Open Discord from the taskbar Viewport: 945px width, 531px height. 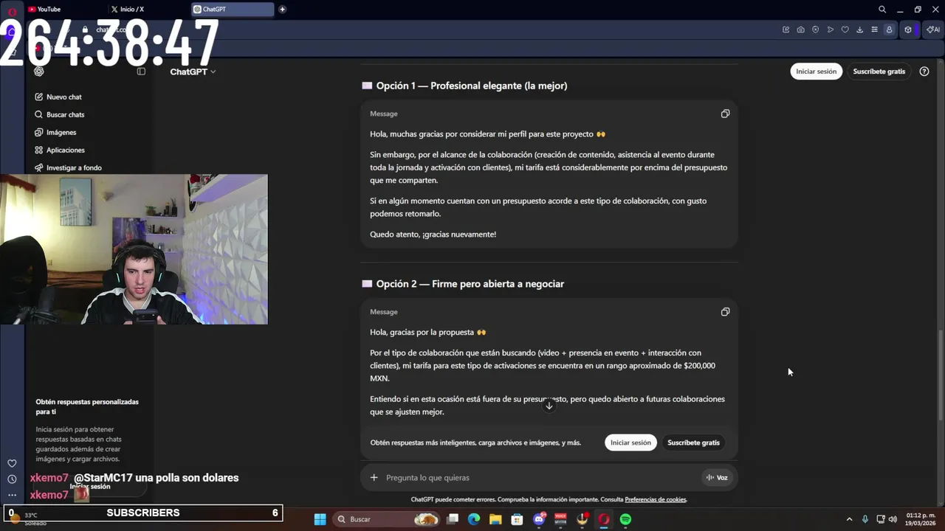click(x=539, y=519)
